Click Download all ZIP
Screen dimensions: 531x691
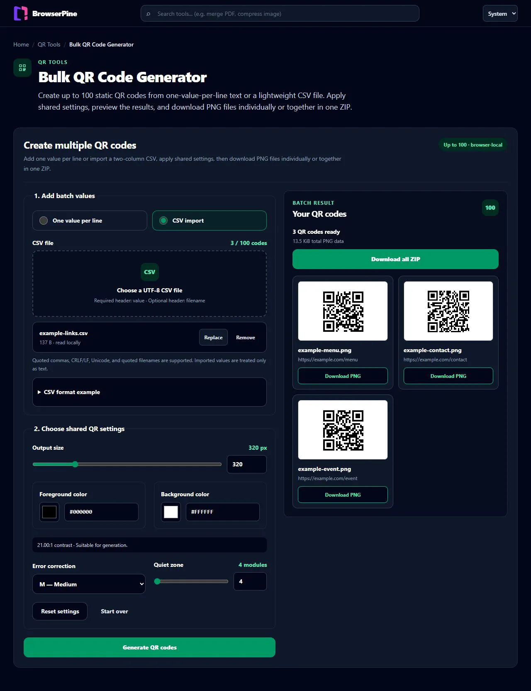395,259
